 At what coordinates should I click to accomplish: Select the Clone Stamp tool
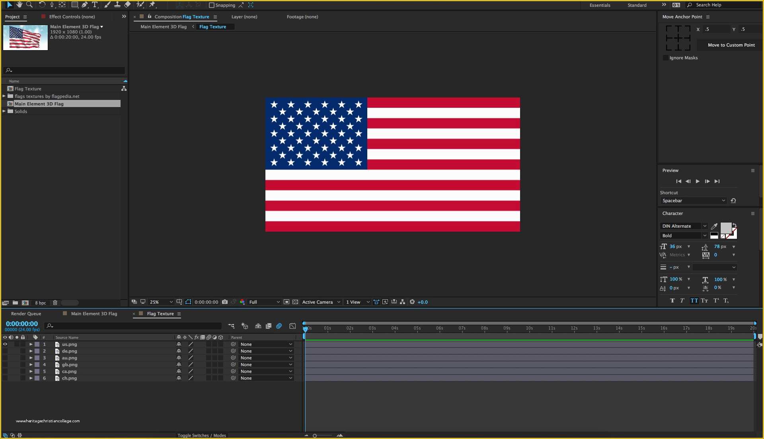(x=117, y=5)
